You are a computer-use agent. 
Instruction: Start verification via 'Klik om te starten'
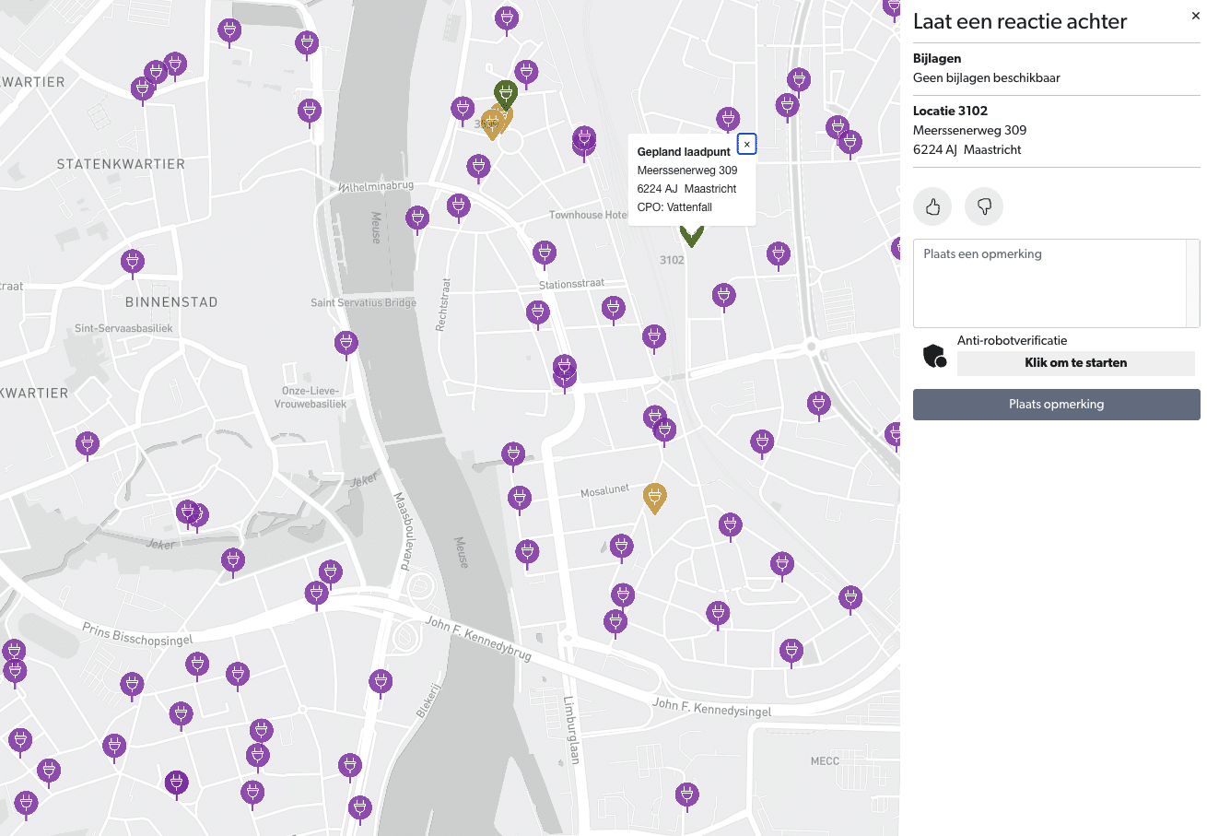(x=1075, y=363)
